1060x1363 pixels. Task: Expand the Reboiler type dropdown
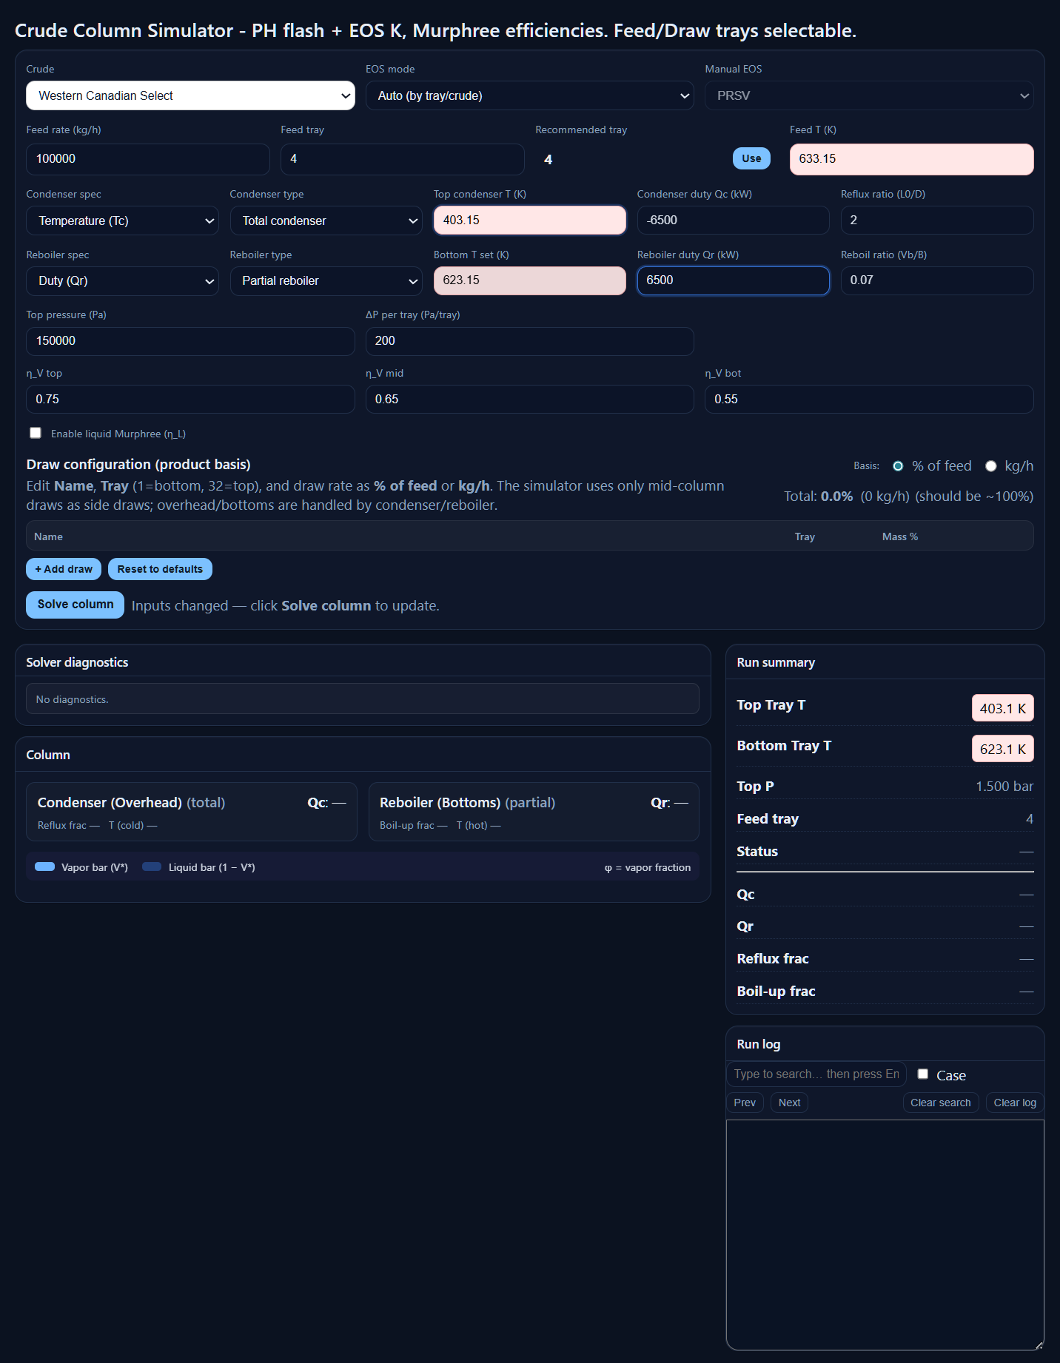click(326, 280)
